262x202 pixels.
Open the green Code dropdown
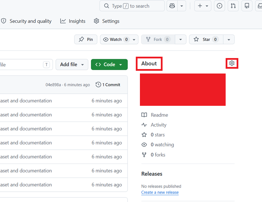coord(109,65)
